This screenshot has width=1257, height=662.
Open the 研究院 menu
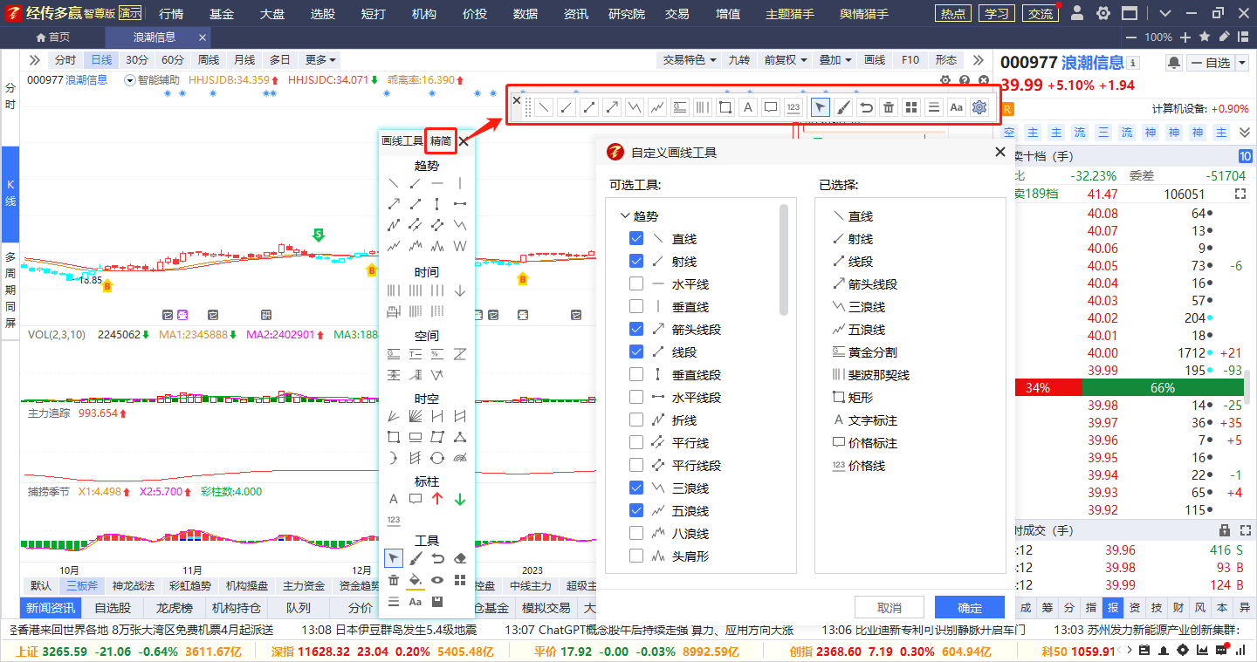click(x=626, y=14)
